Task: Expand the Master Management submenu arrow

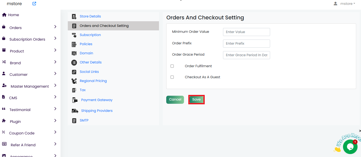Action: [x=55, y=85]
